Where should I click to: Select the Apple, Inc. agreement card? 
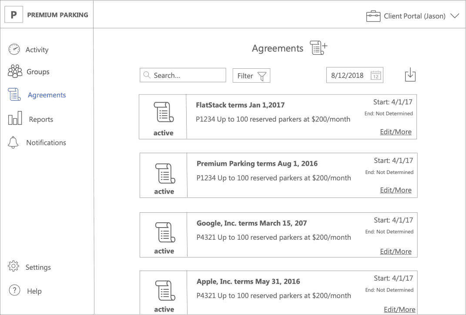tap(278, 292)
